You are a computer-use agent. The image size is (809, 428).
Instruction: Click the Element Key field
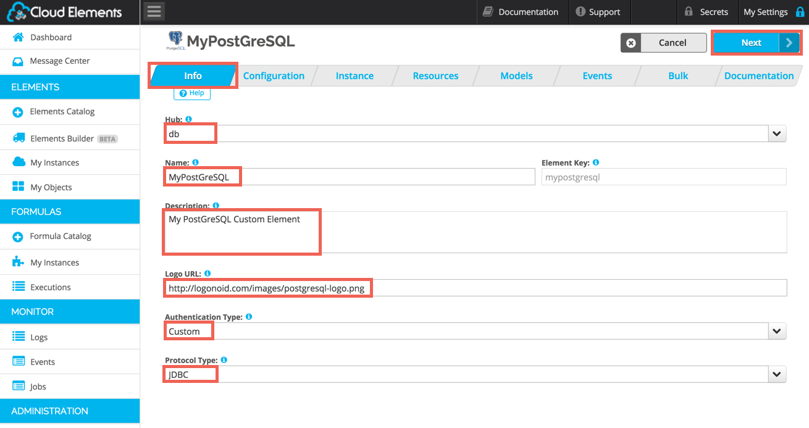[x=664, y=177]
